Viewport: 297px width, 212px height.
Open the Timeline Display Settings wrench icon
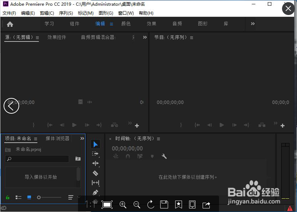coord(164,156)
